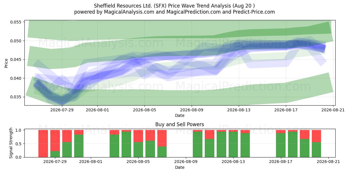Select the green buy segment of the 2026-08-17 bar
The image size is (349, 174).
point(281,145)
